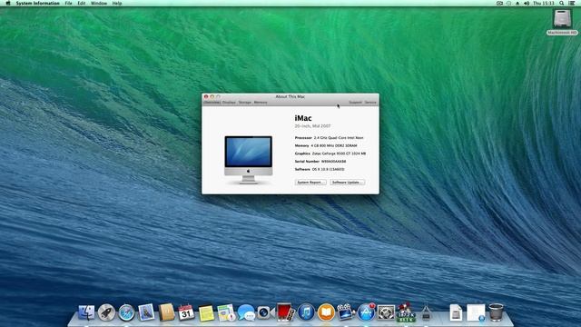Open the Support section link
Screen dimensions: 581x327
coord(355,103)
